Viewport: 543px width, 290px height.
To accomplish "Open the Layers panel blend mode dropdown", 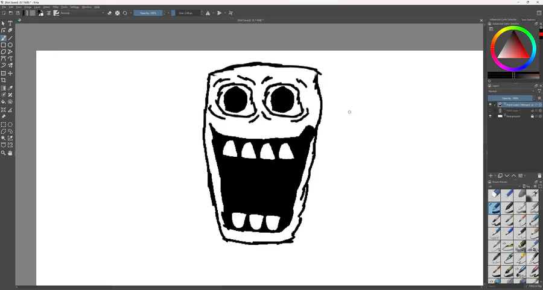I will coord(512,92).
